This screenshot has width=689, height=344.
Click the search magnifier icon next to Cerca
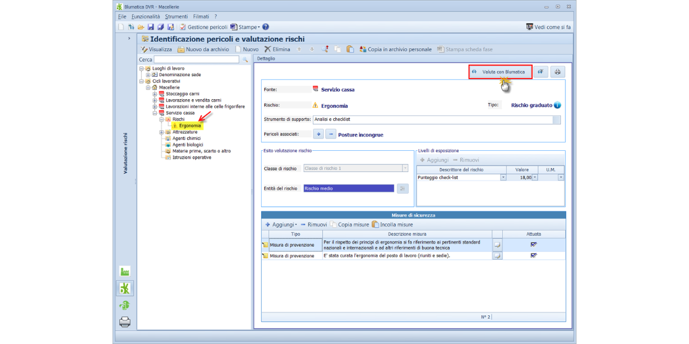click(245, 60)
